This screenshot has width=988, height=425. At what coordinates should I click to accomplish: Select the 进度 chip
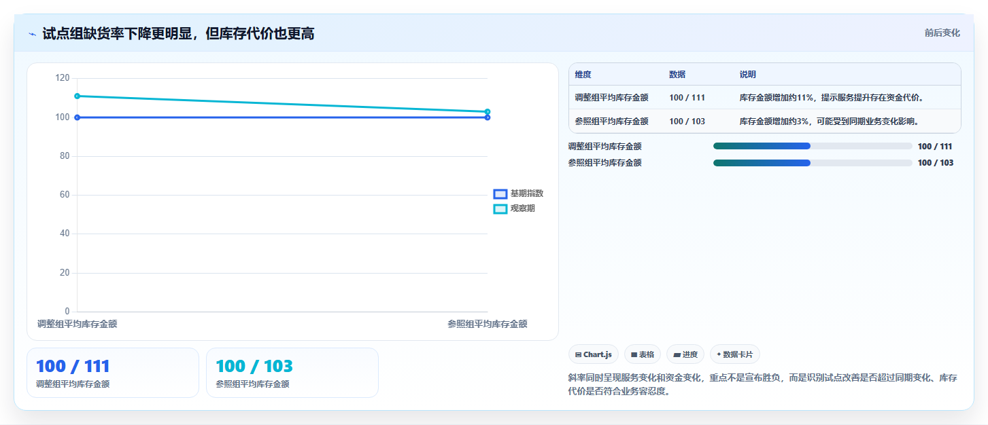point(685,354)
